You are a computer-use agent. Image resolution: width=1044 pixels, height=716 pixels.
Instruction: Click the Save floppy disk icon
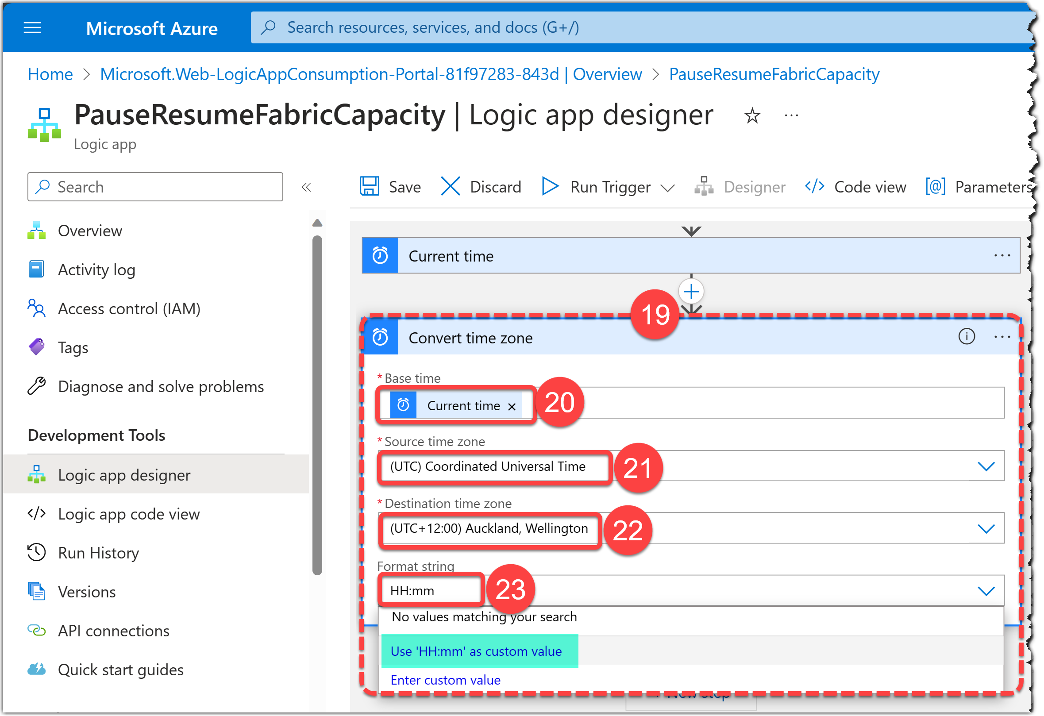coord(370,186)
